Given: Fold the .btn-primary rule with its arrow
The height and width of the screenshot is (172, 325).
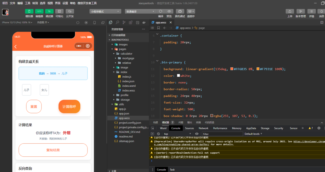Looking at the screenshot, I should click(x=157, y=61).
